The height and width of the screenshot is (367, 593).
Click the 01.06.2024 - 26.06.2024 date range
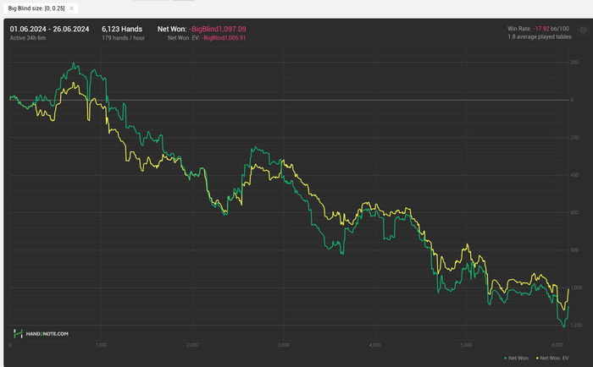point(49,29)
